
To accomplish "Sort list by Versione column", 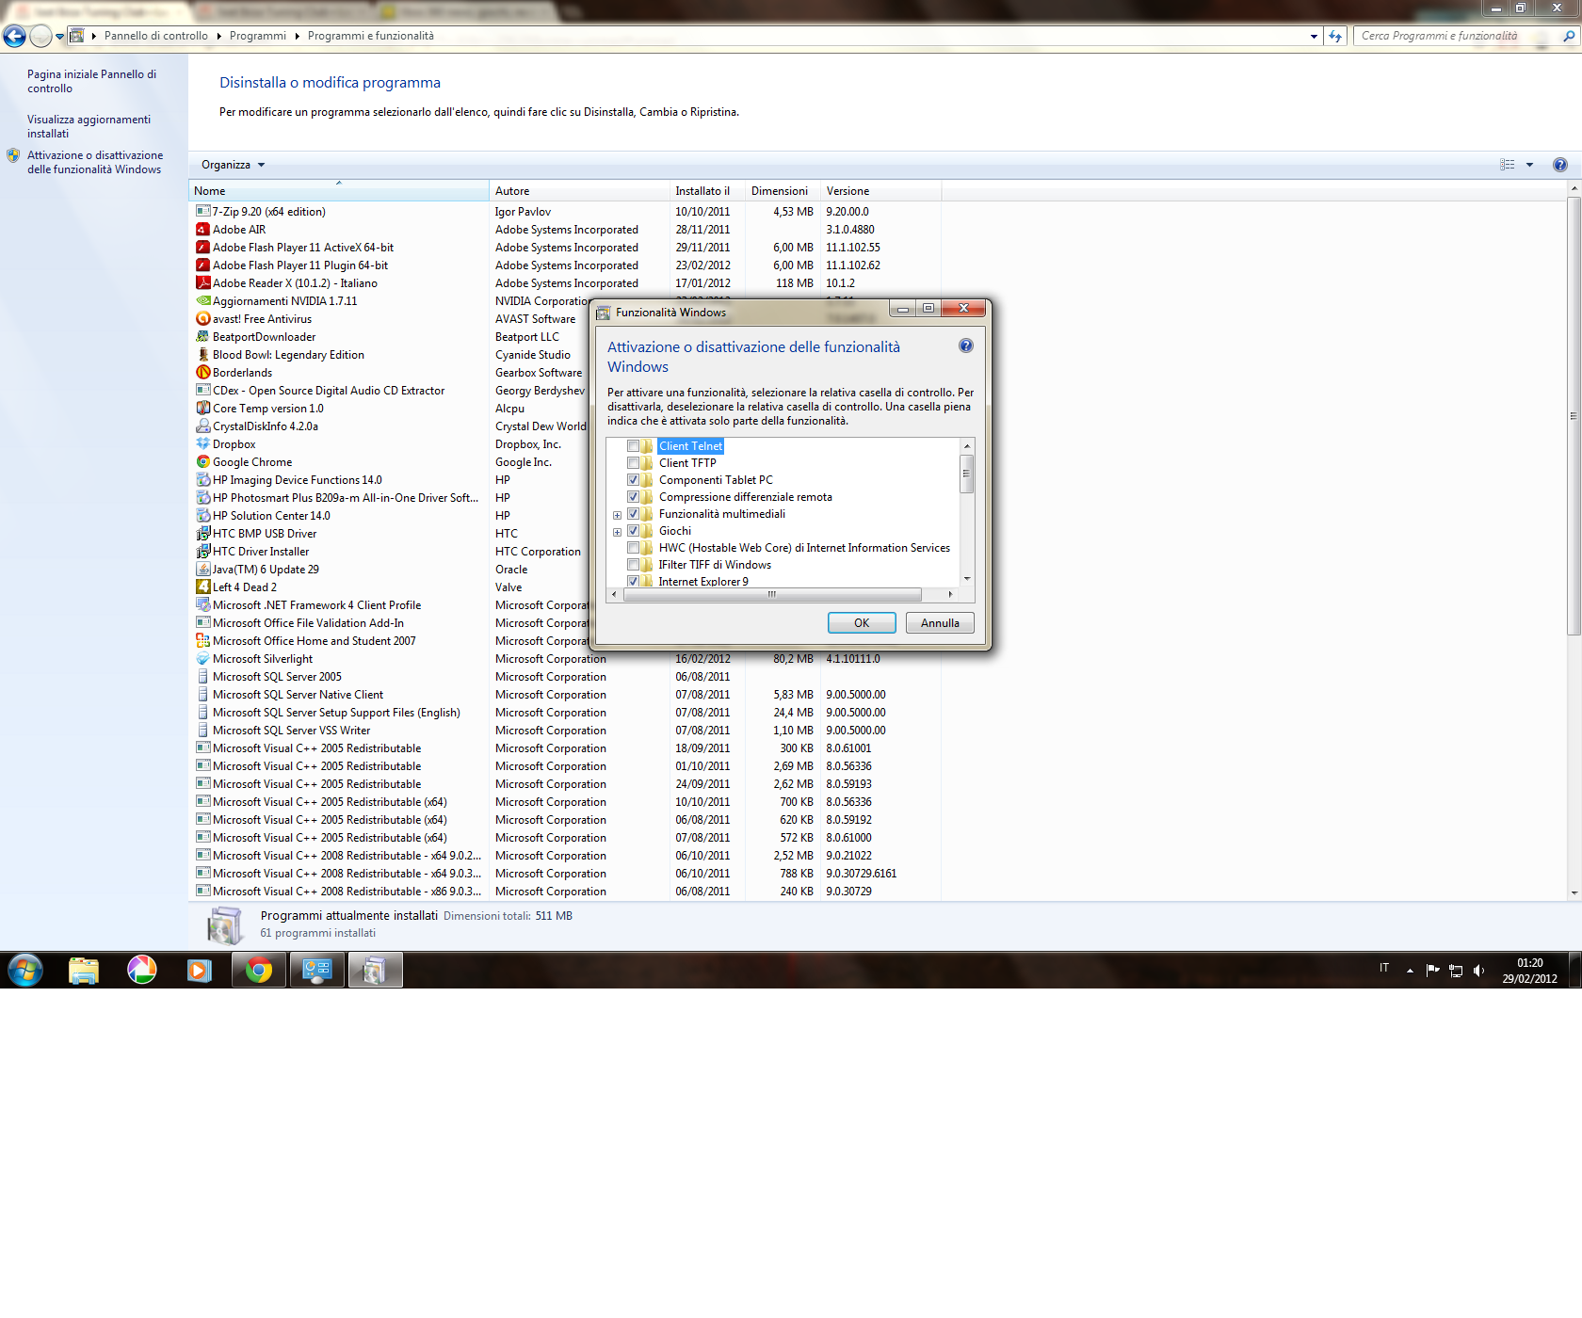I will (x=880, y=191).
